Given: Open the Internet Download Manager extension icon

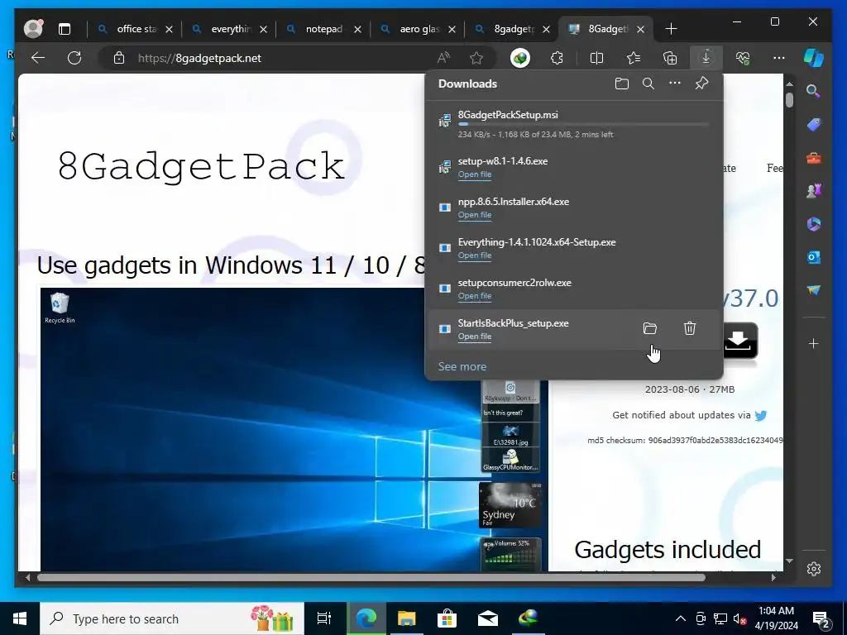Looking at the screenshot, I should [520, 58].
